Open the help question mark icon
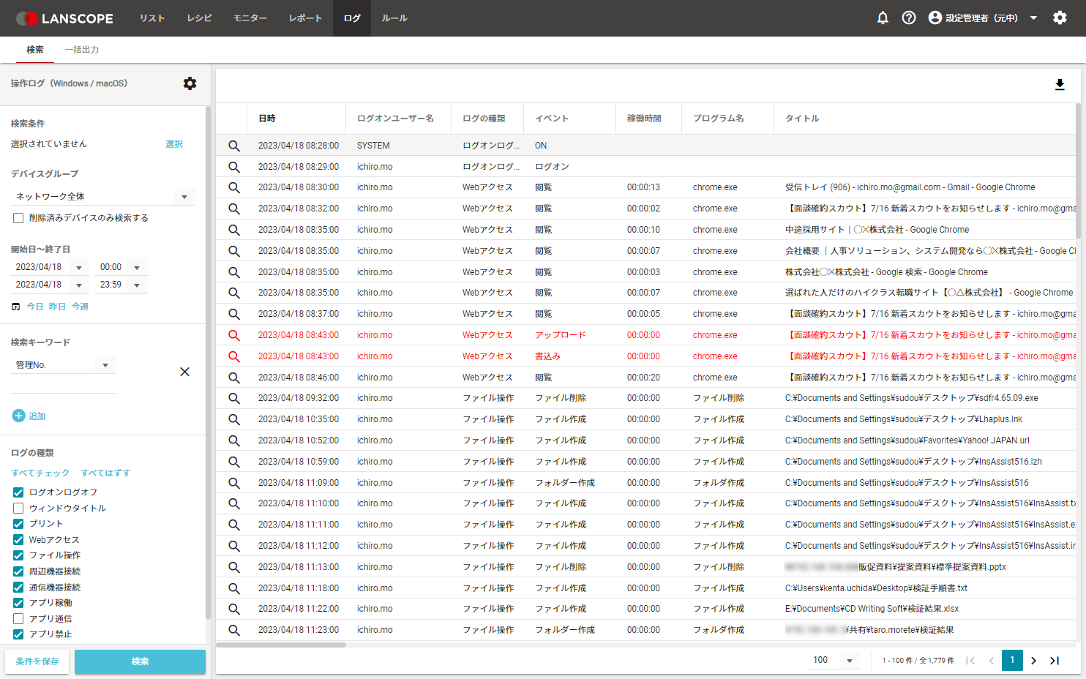Screen dimensions: 1086x679 tap(909, 18)
